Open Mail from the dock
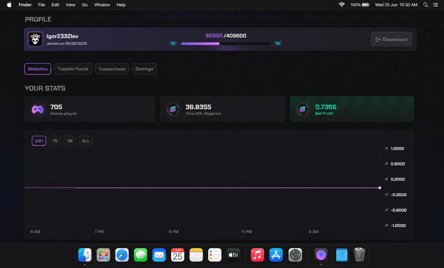This screenshot has height=268, width=444. (159, 255)
